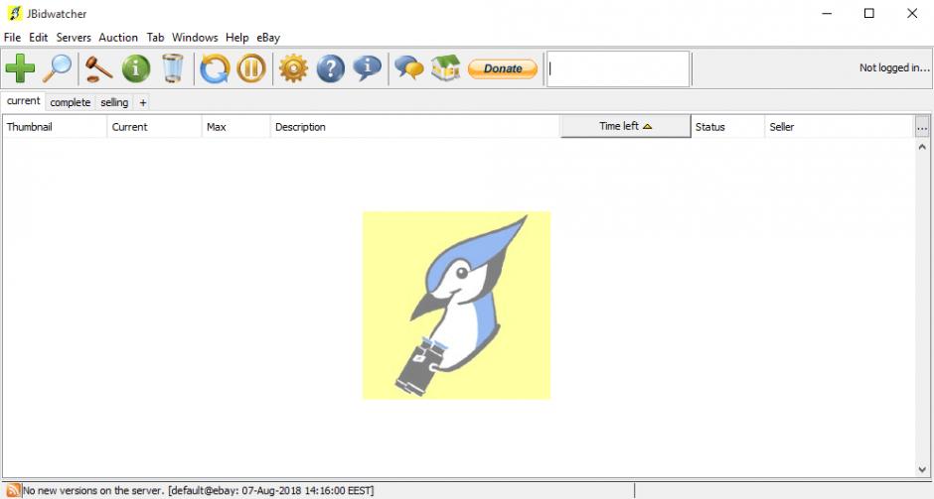
Task: Click the scrollbar down arrow
Action: click(x=922, y=469)
